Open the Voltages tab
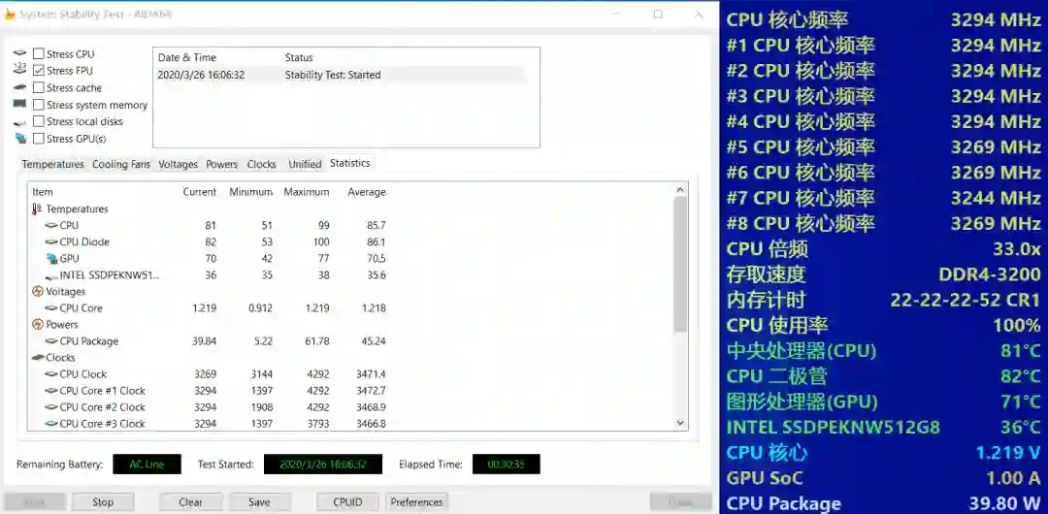Screen dimensions: 1048x514 click(178, 165)
